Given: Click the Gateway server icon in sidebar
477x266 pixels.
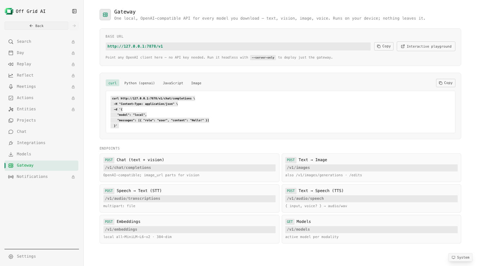Looking at the screenshot, I should click(11, 165).
